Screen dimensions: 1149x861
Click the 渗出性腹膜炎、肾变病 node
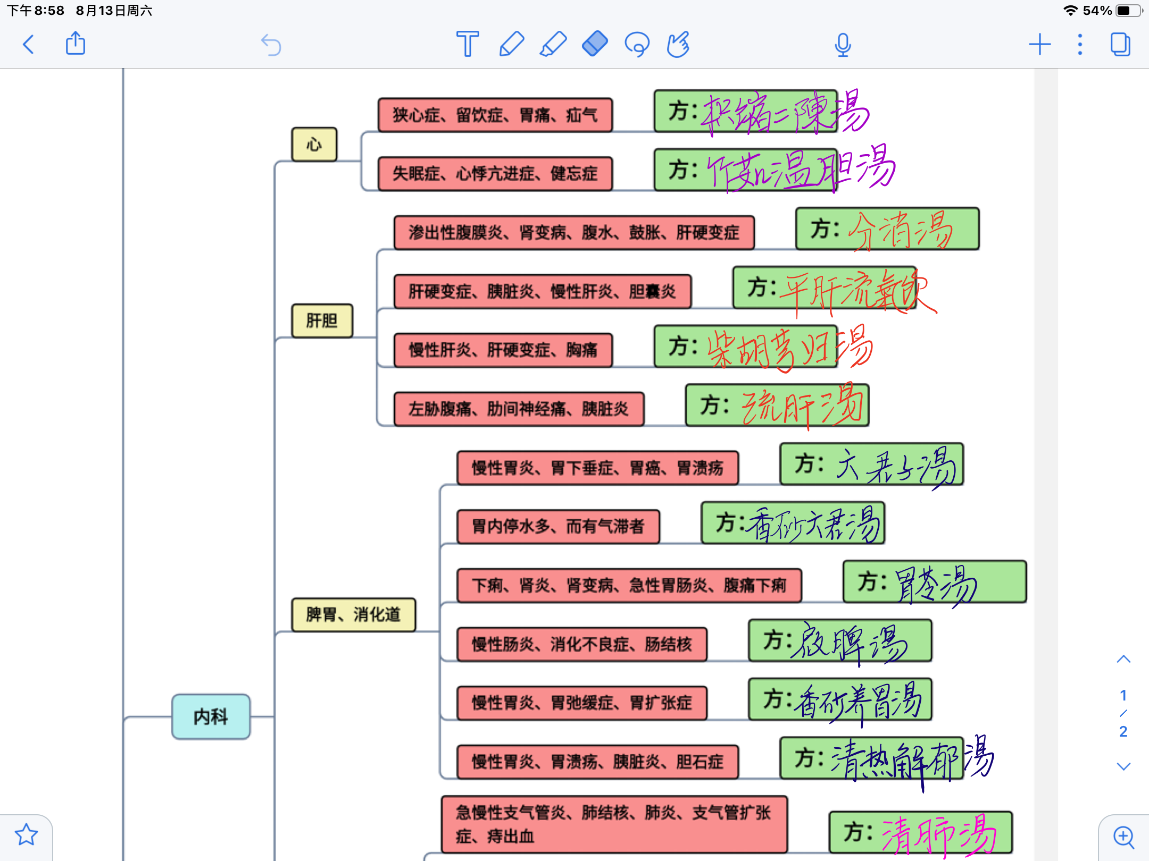click(x=574, y=232)
